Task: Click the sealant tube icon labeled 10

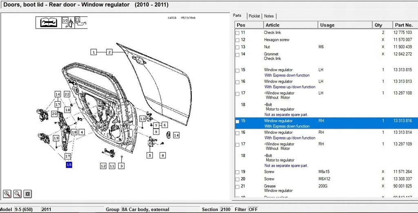Action: (68, 22)
